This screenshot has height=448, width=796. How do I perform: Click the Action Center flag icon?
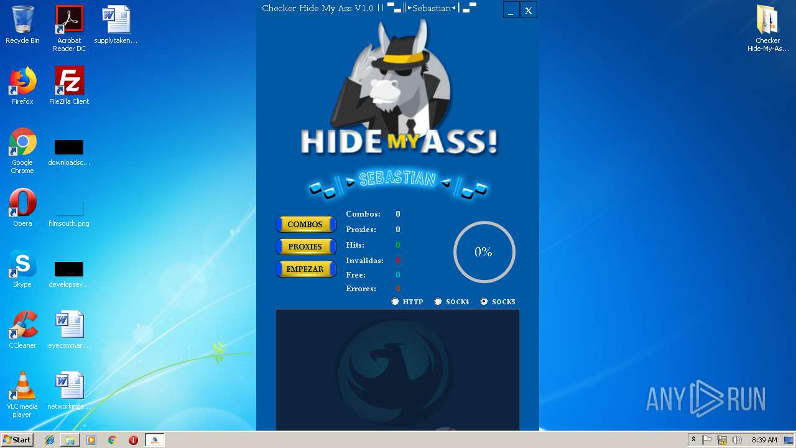[x=708, y=440]
